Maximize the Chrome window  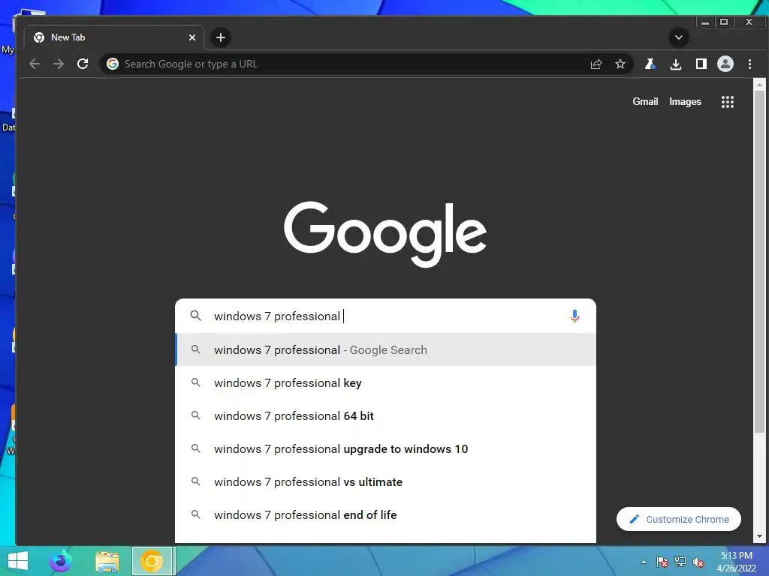tap(724, 22)
